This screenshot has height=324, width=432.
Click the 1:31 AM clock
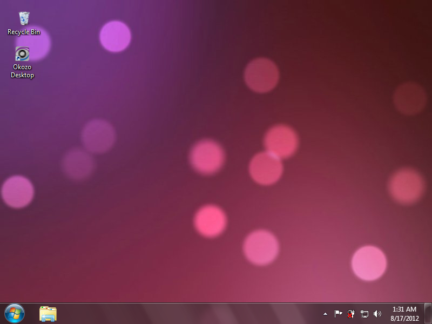click(x=404, y=309)
